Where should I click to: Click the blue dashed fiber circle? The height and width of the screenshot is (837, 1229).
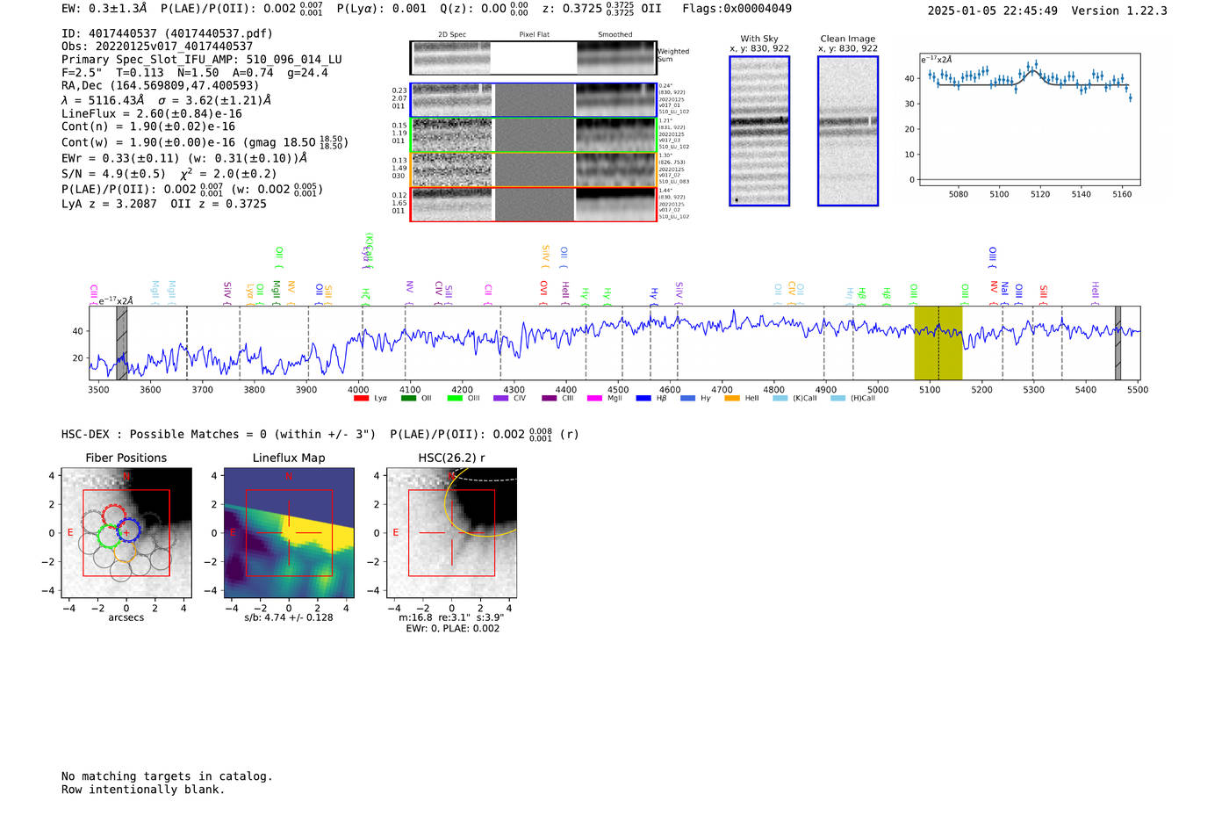[128, 530]
